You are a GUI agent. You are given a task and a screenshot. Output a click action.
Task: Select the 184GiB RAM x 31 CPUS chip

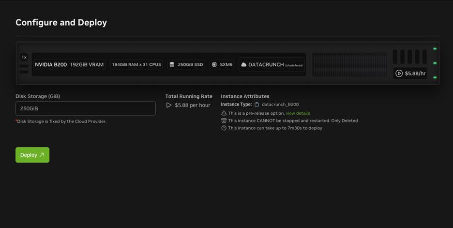click(x=136, y=64)
